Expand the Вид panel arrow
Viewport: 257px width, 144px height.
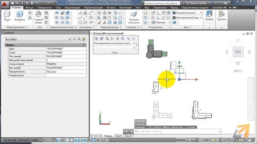click(x=190, y=27)
